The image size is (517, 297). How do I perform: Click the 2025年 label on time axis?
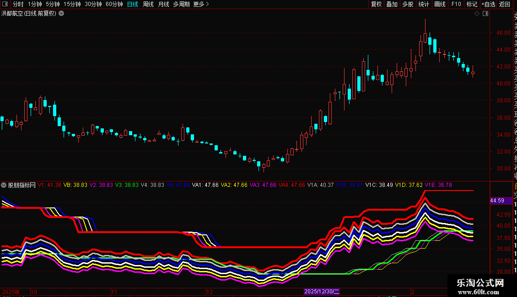tap(11, 292)
